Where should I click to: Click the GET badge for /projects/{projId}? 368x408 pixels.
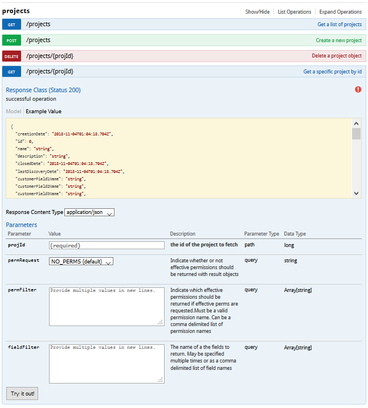[11, 72]
